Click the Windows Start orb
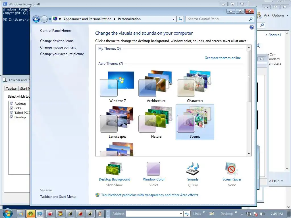Screen dimensions: 291x218 7,213
